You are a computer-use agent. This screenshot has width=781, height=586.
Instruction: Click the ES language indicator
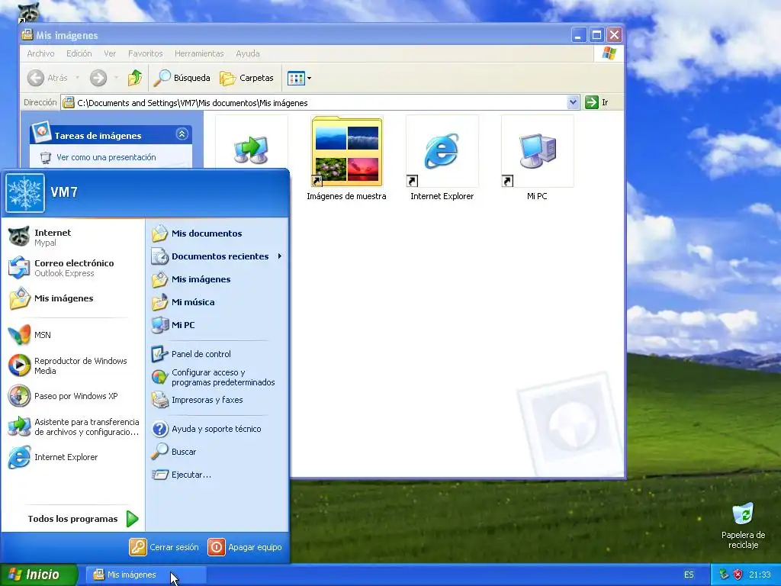pos(689,575)
